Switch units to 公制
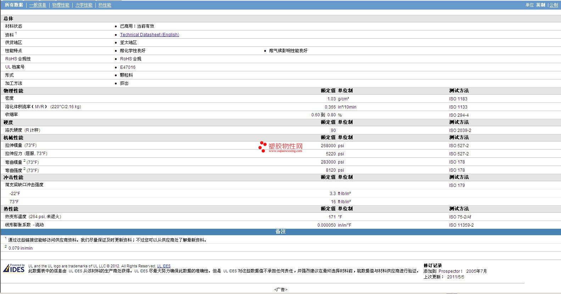 (554, 5)
